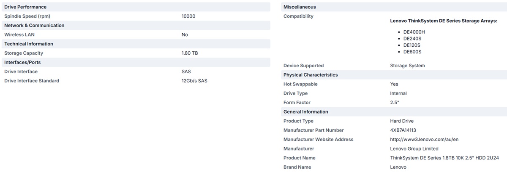This screenshot has height=172, width=507.
Task: Select the Spindle Speed (rpm) label
Action: [x=27, y=16]
